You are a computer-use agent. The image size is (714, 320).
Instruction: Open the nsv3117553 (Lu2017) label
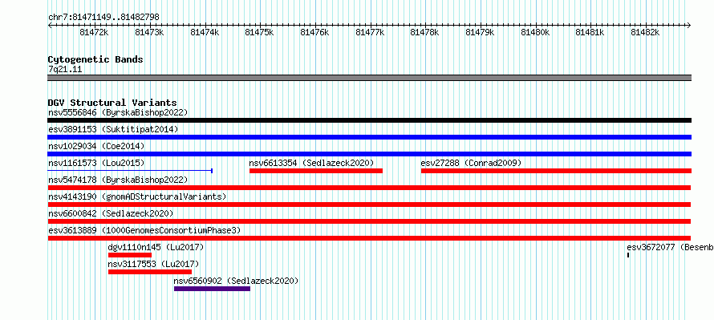tap(153, 264)
